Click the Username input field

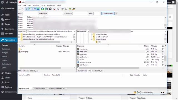(x=55, y=13)
